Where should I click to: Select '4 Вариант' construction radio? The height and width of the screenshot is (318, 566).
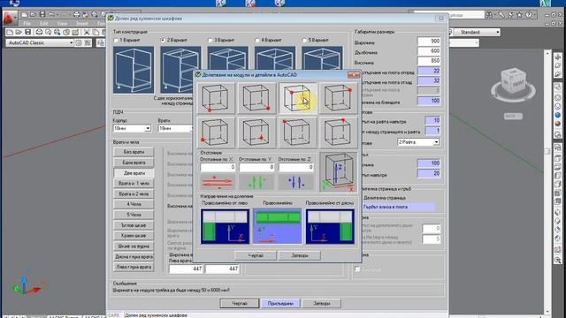point(257,41)
